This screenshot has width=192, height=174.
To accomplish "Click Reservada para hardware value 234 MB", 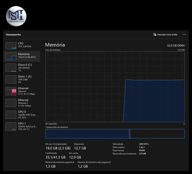I will pyautogui.click(x=142, y=153).
